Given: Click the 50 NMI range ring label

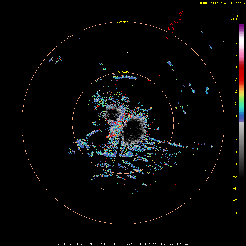Looking at the screenshot, I should (123, 72).
